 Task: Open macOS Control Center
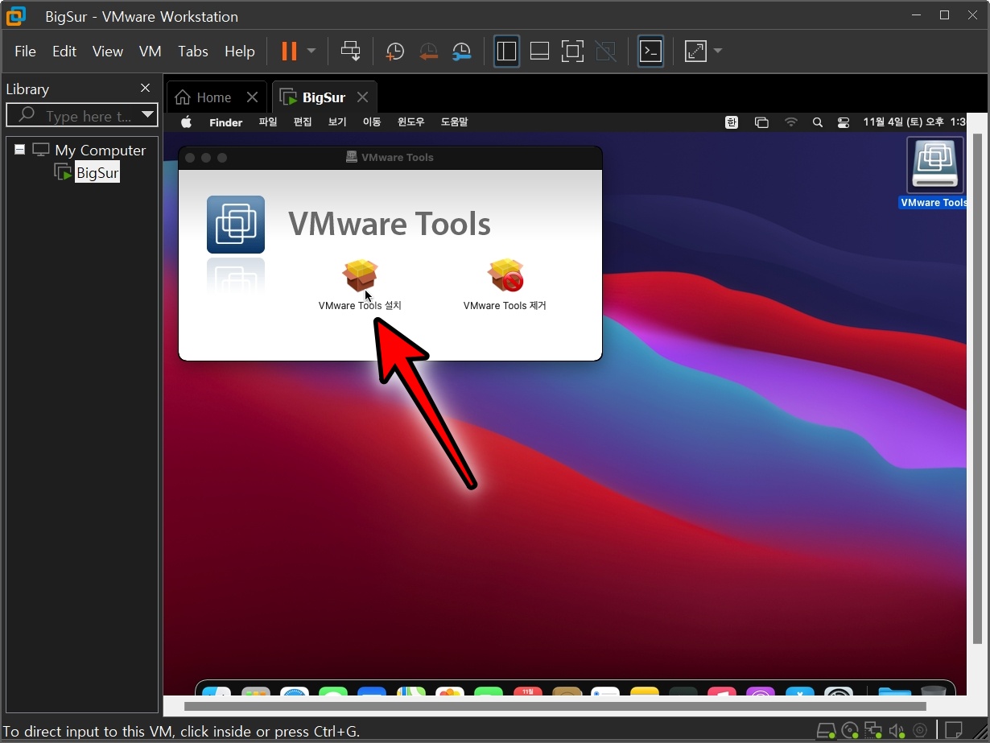click(844, 122)
